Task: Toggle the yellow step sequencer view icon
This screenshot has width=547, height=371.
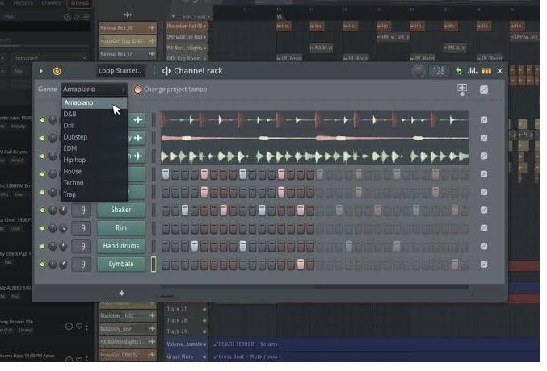Action: (486, 71)
